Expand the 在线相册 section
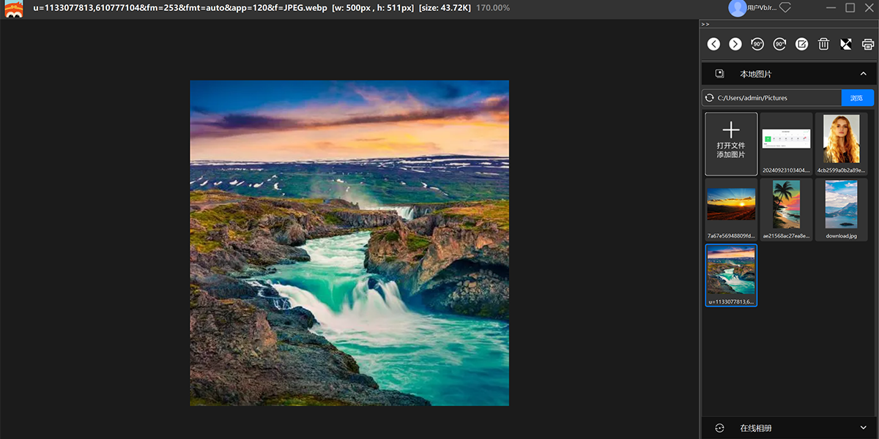The width and height of the screenshot is (879, 439). point(863,428)
